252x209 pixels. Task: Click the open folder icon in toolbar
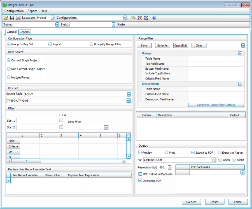[x=6, y=18]
